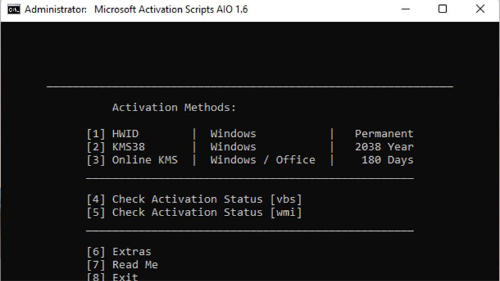Maximize the console window
The width and height of the screenshot is (500, 281).
442,9
